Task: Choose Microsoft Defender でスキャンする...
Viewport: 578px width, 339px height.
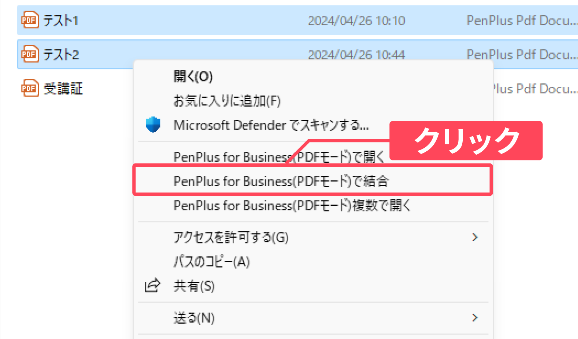Action: (271, 125)
